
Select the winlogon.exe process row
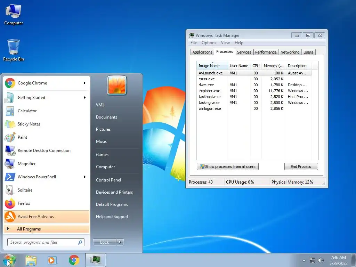[x=254, y=108]
